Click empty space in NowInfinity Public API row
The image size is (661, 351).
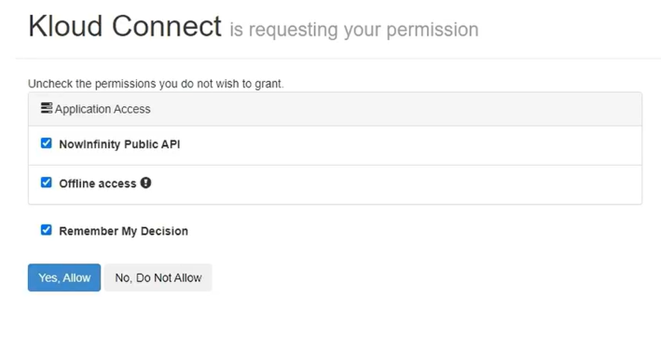[x=410, y=145]
